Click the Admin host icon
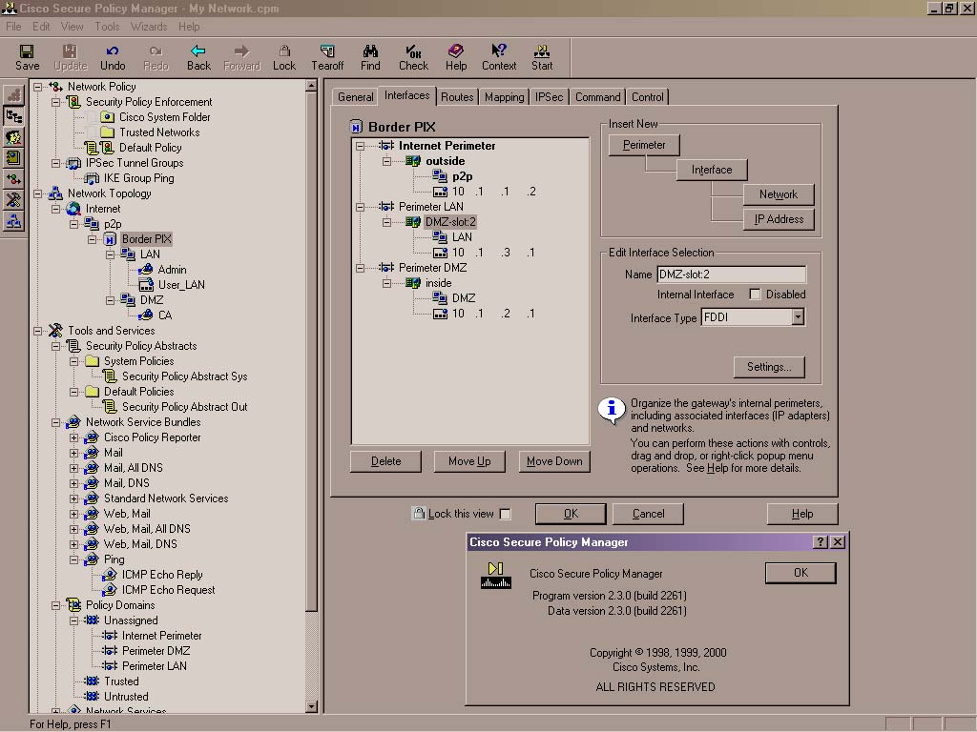 pyautogui.click(x=146, y=270)
